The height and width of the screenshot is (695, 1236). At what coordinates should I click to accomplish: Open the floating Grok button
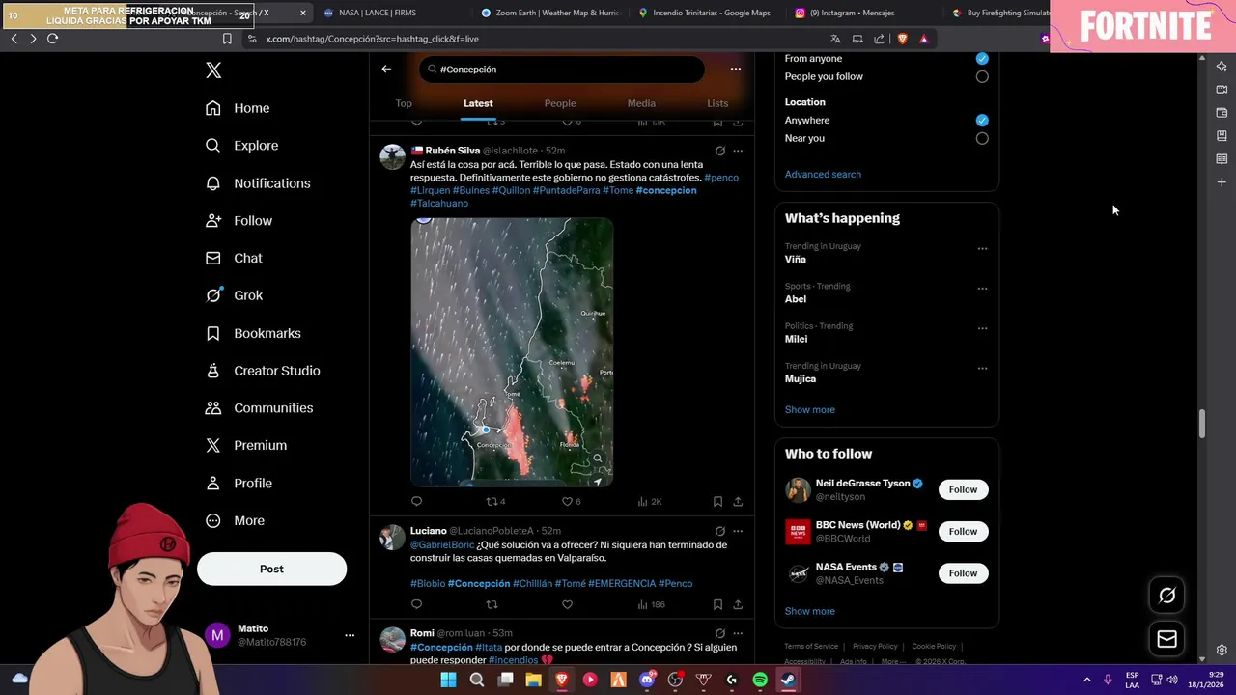pos(1166,596)
